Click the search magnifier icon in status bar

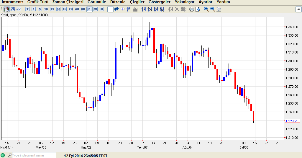click(9, 155)
